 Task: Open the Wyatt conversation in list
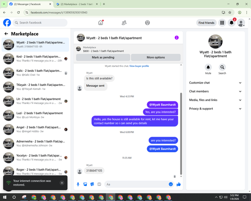pos(35,45)
